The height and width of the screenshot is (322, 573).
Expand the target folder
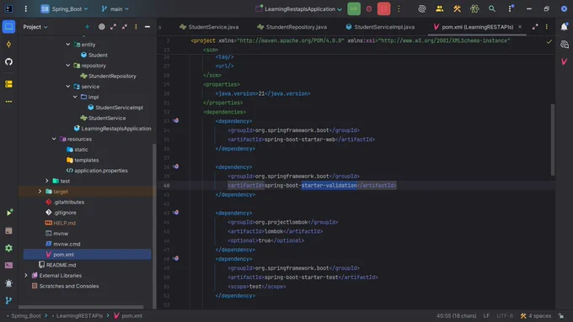click(x=40, y=192)
